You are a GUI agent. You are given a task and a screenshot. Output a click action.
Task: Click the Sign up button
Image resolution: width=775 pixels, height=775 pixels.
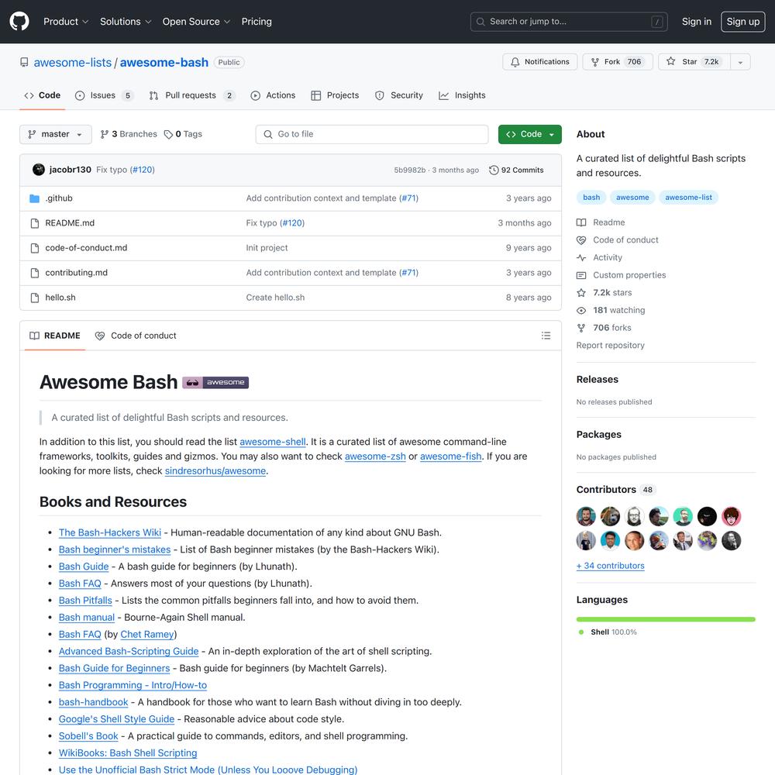coord(743,22)
